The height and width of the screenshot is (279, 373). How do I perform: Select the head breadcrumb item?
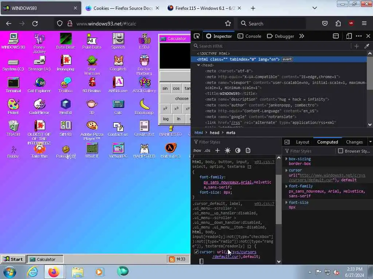point(214,133)
